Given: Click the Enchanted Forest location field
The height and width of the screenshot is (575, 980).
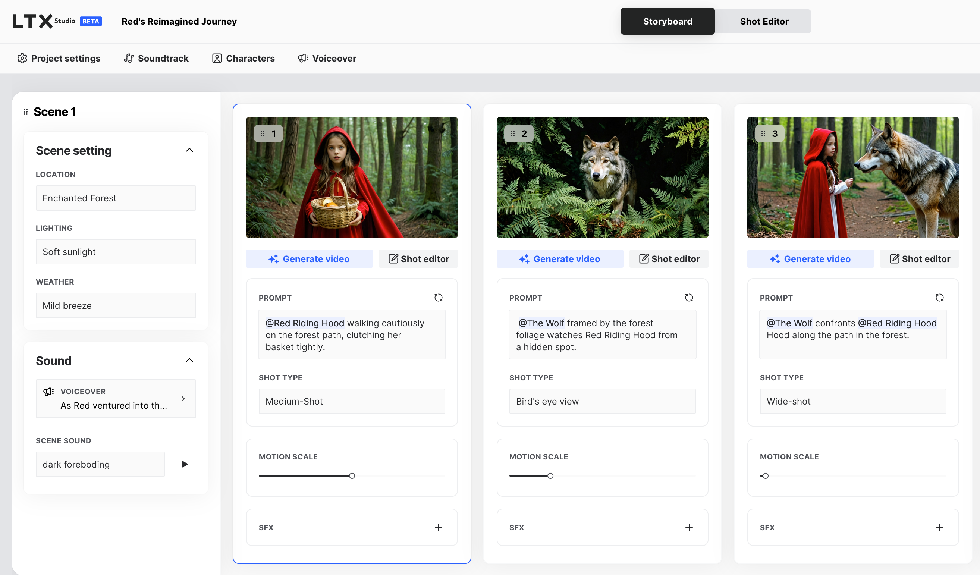Looking at the screenshot, I should [x=116, y=198].
